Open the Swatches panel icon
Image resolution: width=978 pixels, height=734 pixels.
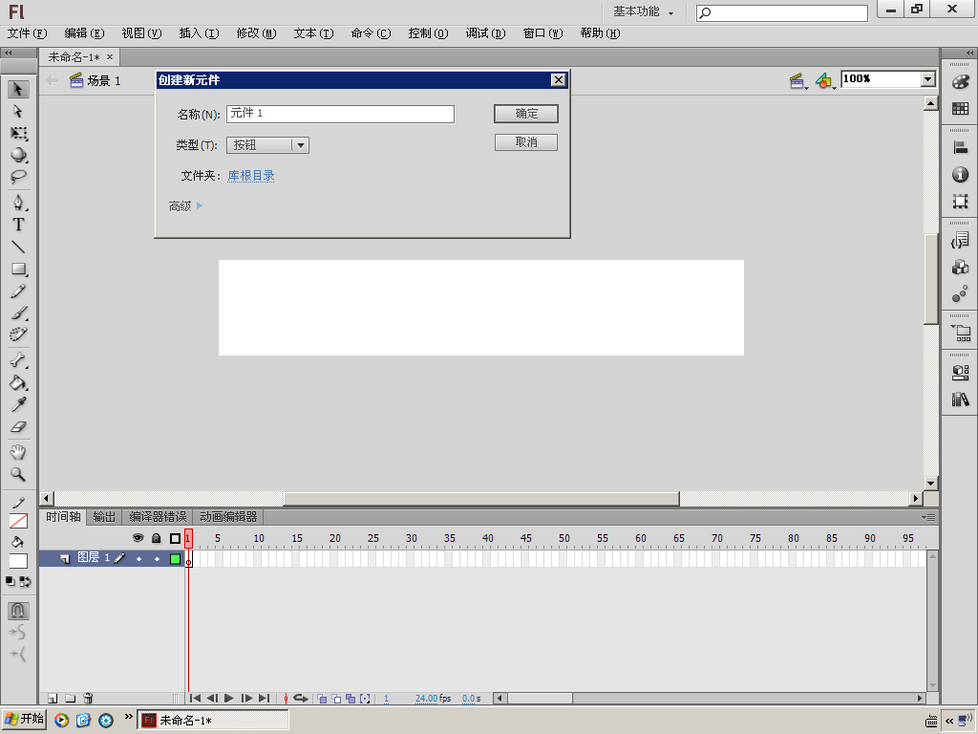click(960, 109)
